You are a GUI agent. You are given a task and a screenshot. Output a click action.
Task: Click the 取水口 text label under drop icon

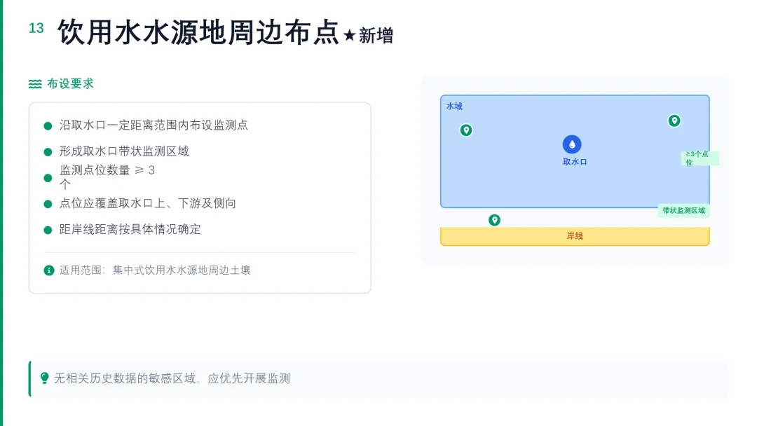point(575,162)
